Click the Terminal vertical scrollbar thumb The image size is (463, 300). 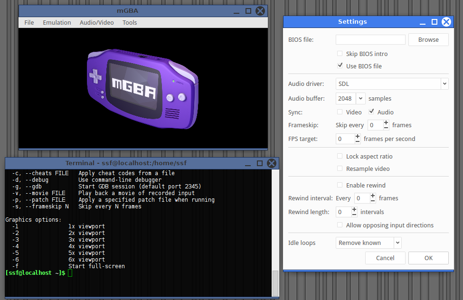click(x=275, y=283)
